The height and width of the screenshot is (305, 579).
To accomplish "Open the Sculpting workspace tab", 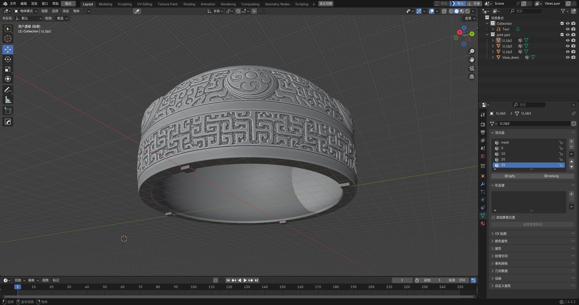I will coord(125,4).
